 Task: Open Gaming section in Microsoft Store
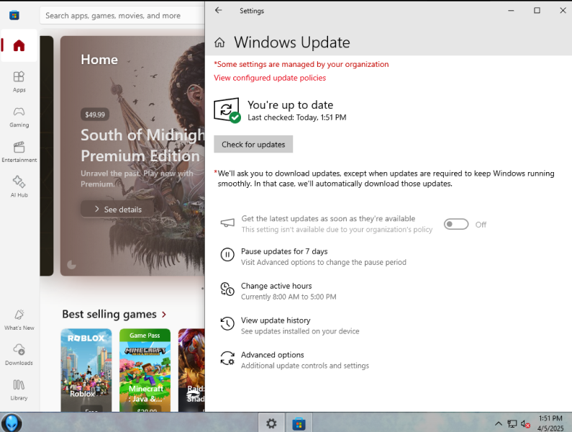click(19, 117)
